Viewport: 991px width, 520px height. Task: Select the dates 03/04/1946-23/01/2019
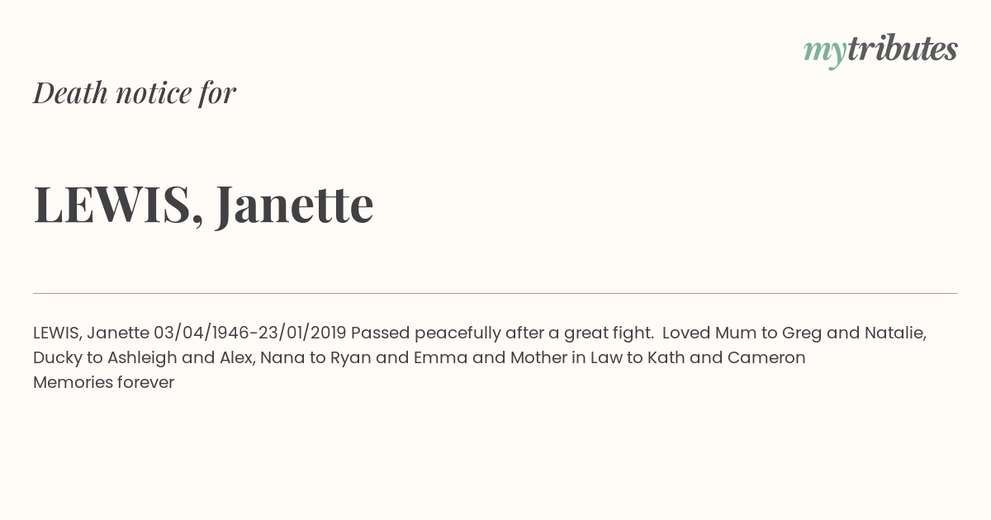249,333
